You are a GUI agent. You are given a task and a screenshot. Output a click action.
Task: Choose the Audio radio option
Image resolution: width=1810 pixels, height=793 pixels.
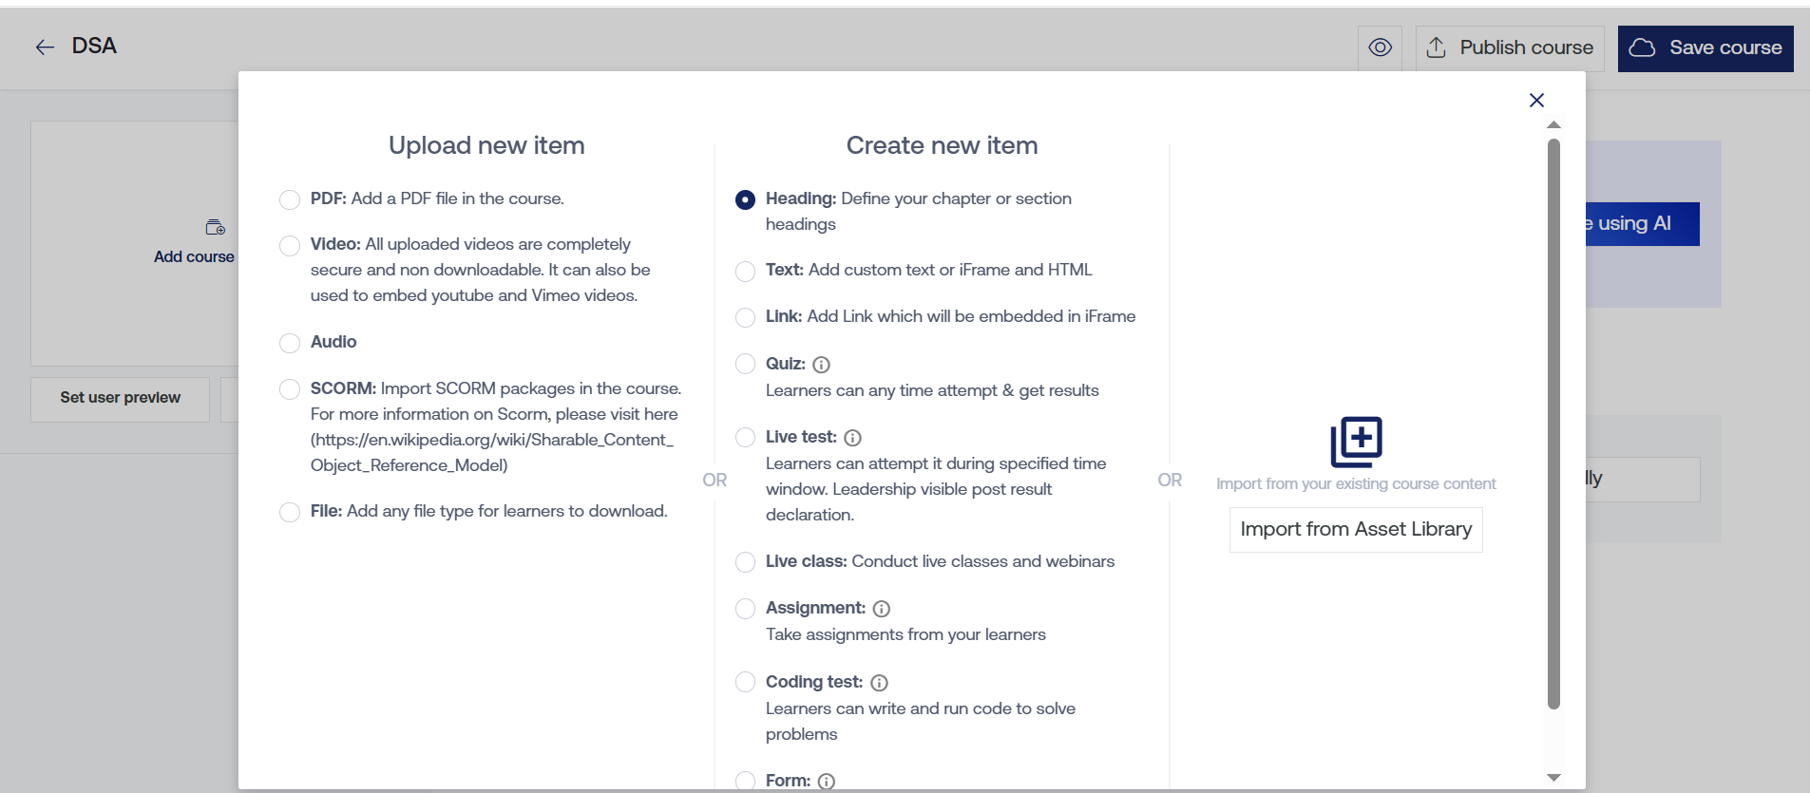[290, 343]
